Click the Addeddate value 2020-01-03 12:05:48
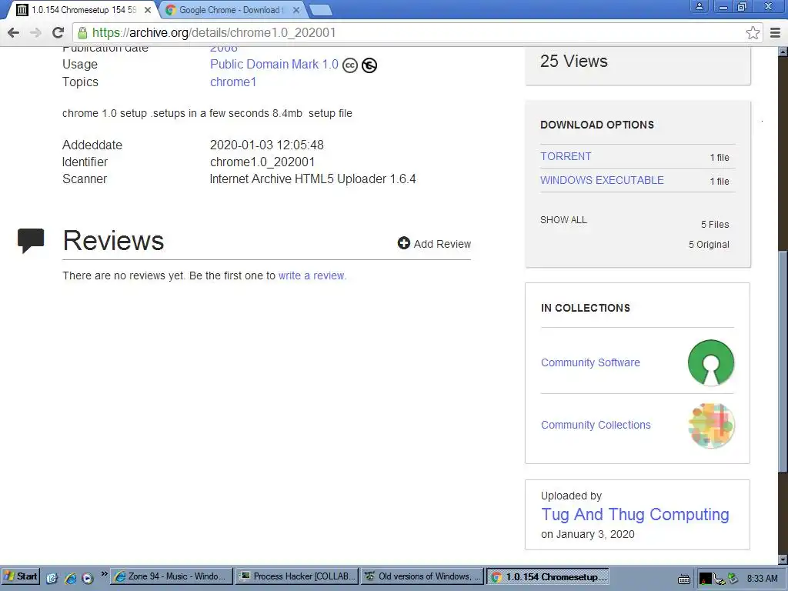788x591 pixels. click(x=267, y=145)
